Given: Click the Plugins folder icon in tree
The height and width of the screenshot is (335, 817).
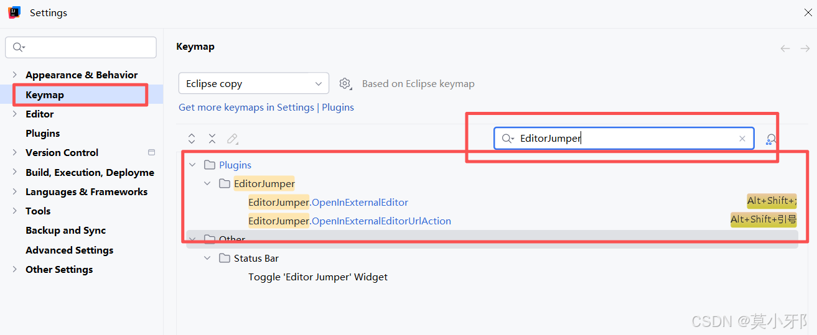Looking at the screenshot, I should pos(210,165).
